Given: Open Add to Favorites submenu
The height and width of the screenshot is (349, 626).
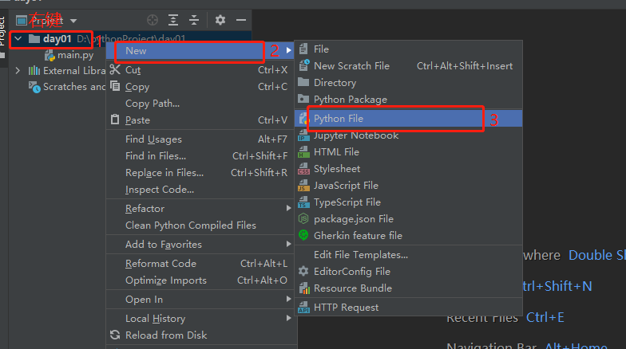Looking at the screenshot, I should point(200,245).
